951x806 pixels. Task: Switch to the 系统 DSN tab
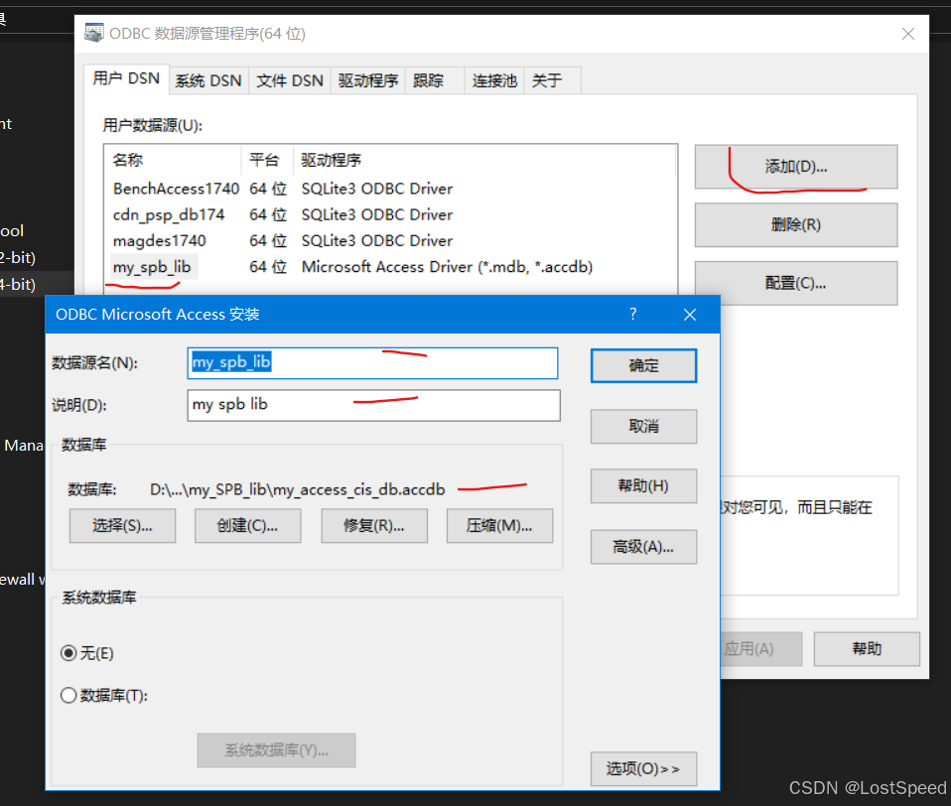[207, 80]
